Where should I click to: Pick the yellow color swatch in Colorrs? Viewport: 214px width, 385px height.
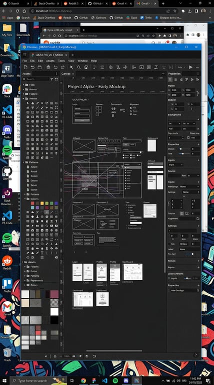[x=42, y=204]
